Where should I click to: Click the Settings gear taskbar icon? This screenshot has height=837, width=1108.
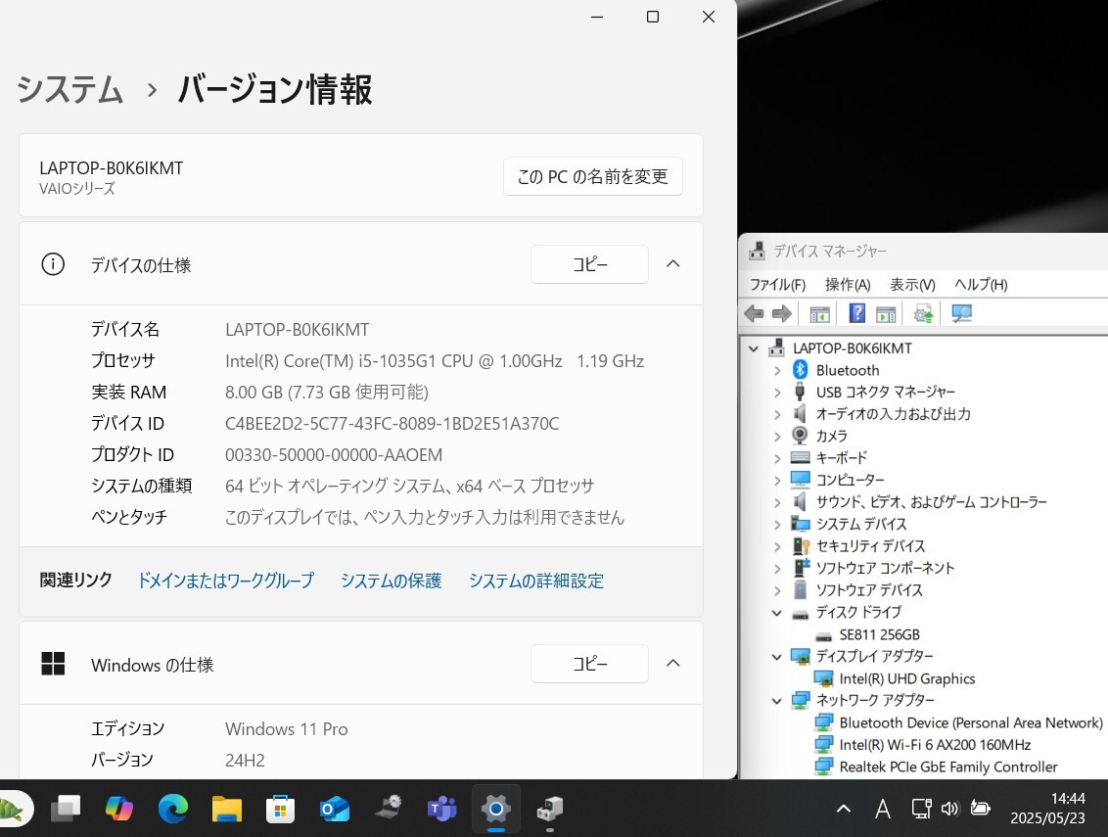496,809
